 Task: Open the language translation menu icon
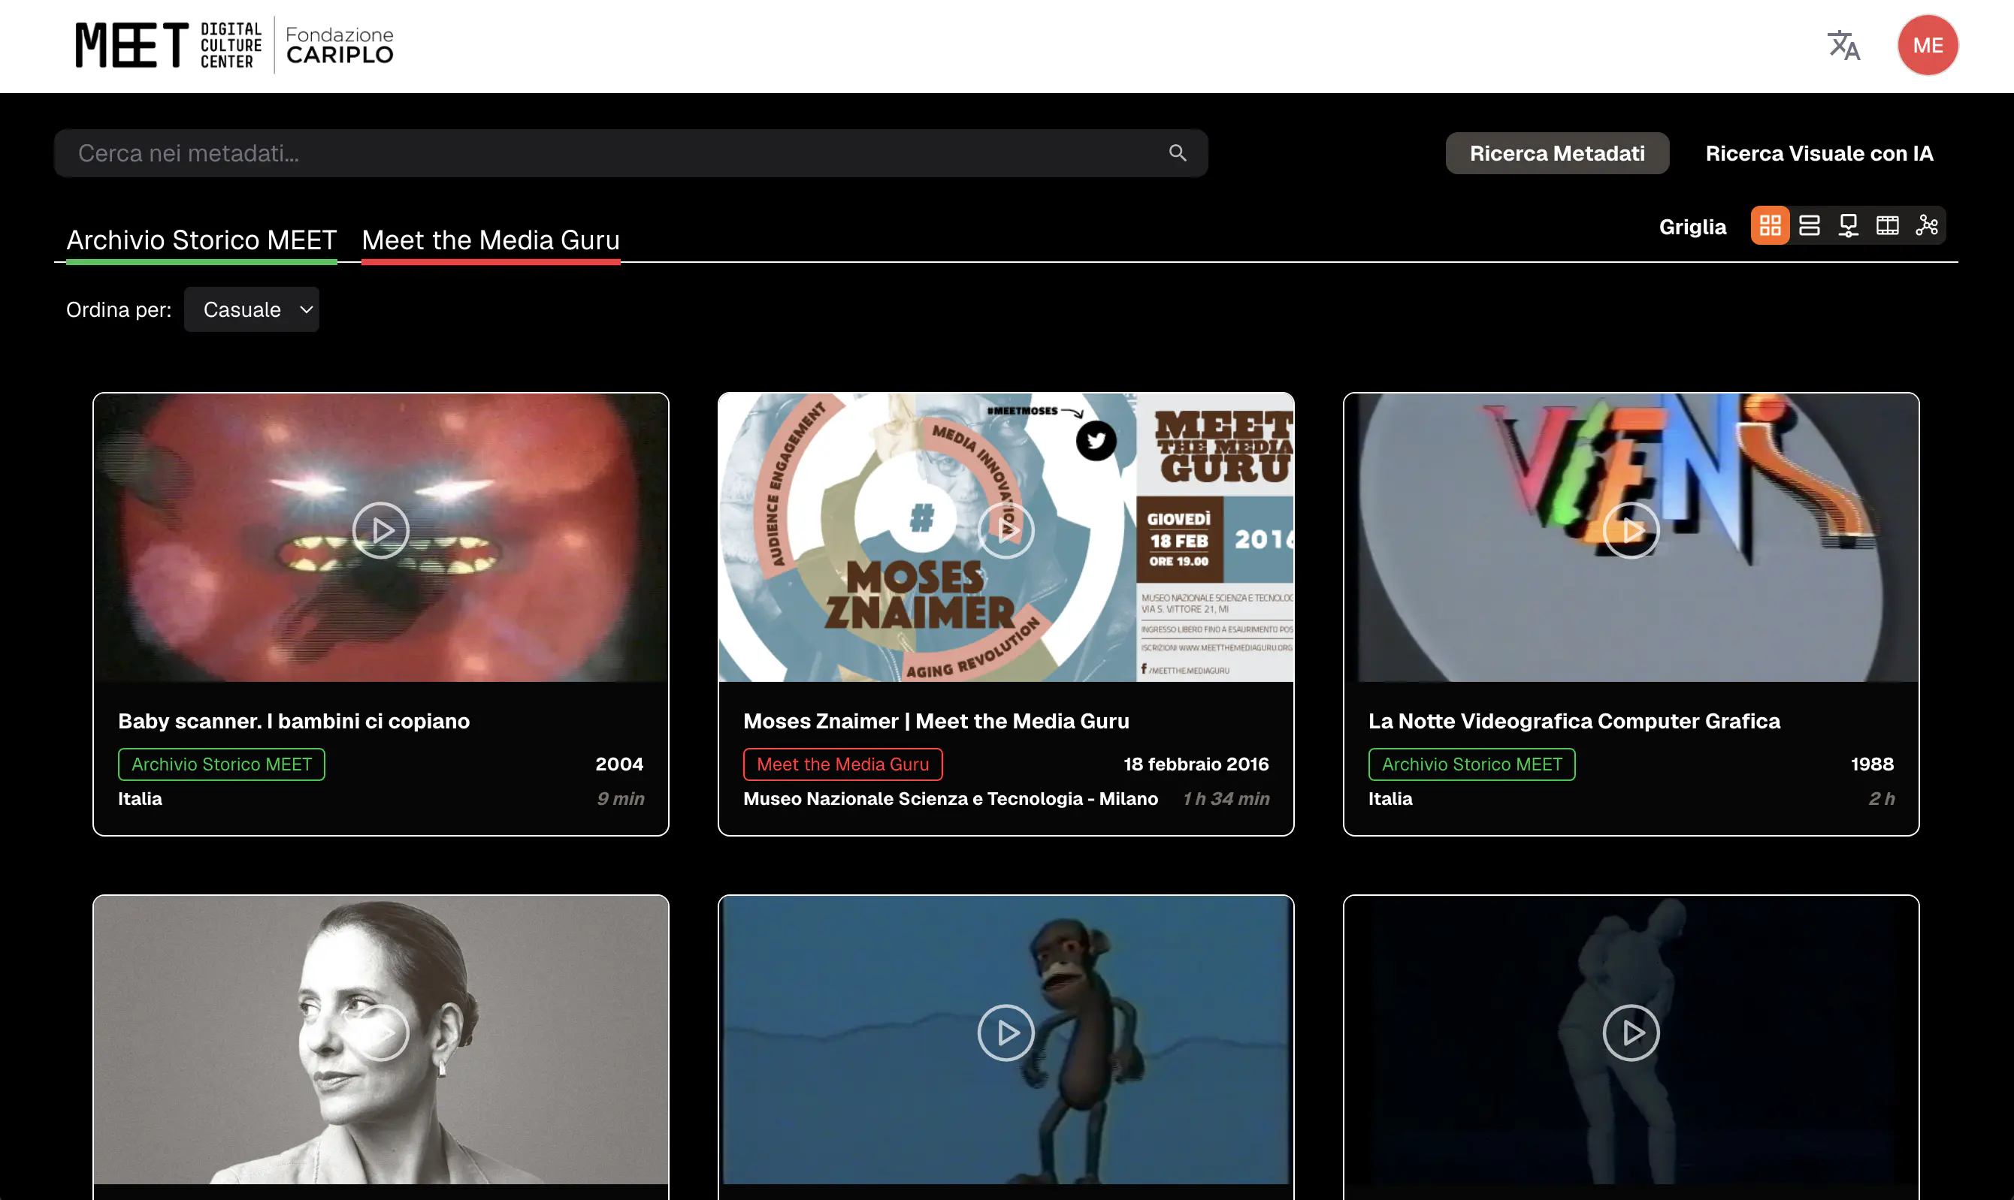(x=1843, y=45)
